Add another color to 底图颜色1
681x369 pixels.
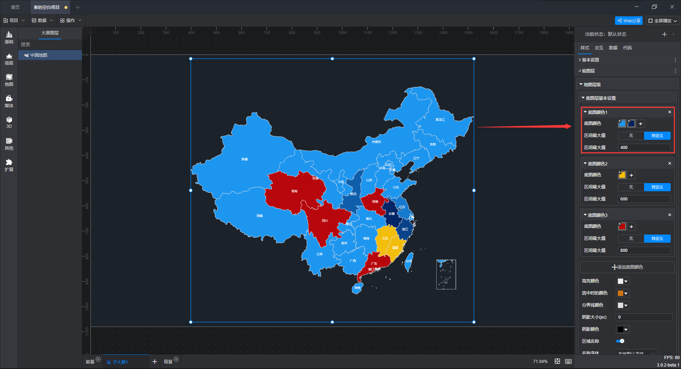tap(641, 123)
